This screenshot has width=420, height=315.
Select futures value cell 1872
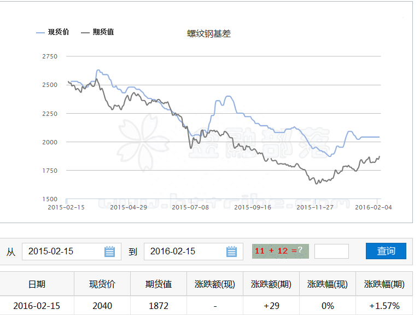pyautogui.click(x=159, y=306)
